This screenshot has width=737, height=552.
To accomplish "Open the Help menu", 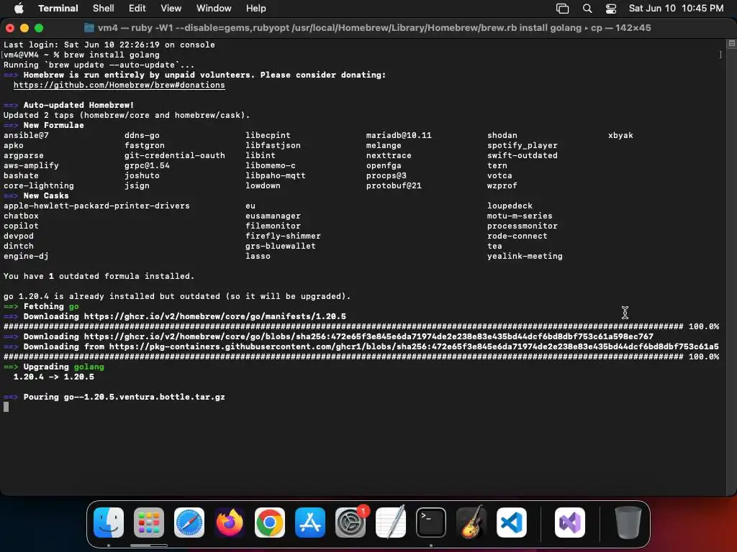I will 256,9.
